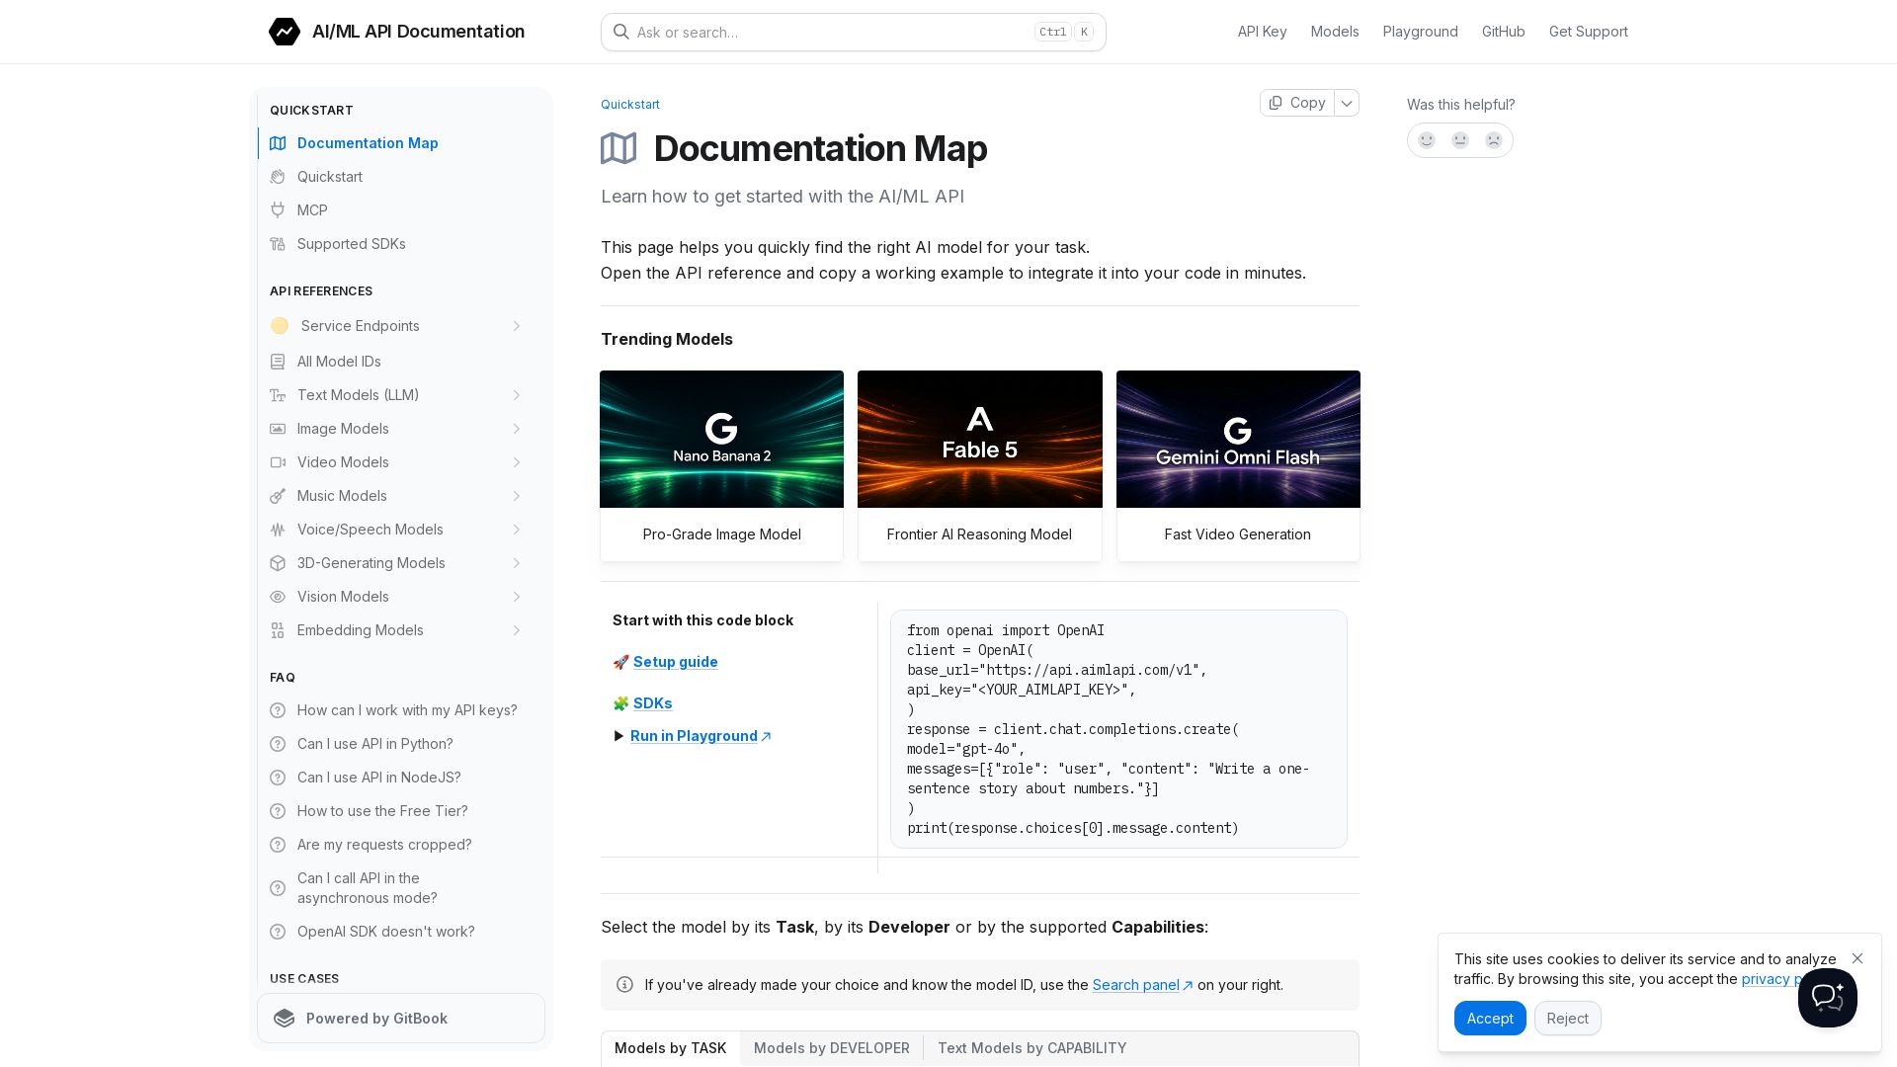Click the All Model IDs icon

coord(278,362)
